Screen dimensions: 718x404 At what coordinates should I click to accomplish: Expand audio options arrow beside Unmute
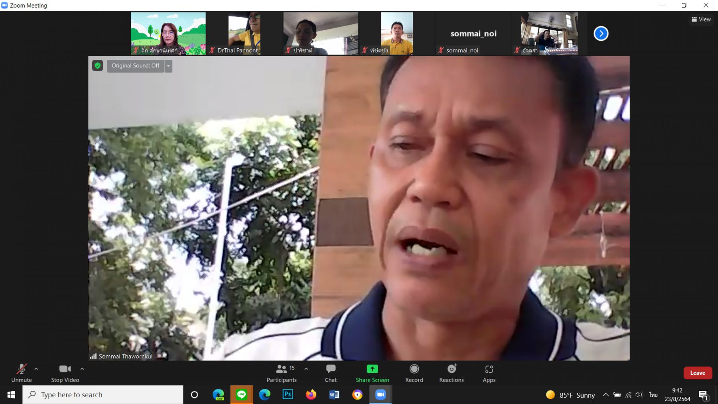[x=36, y=369]
